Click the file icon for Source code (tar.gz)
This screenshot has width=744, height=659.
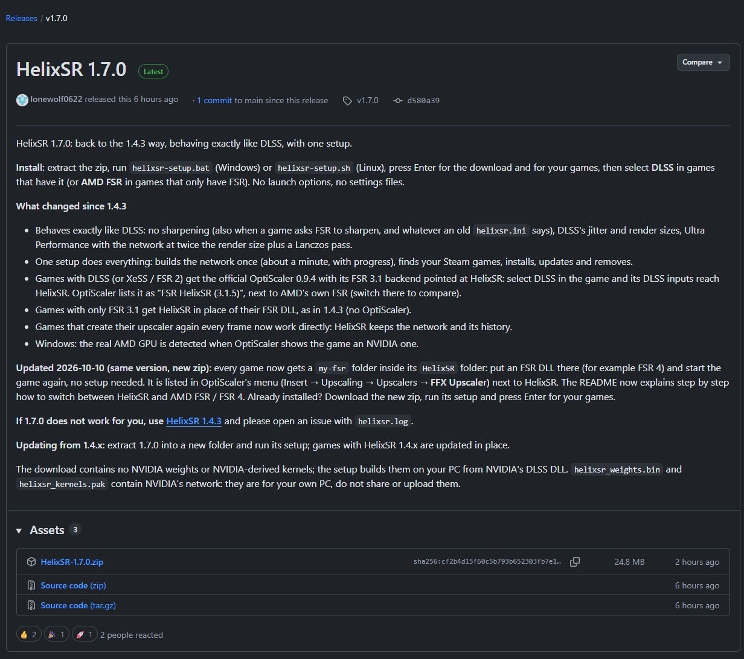[x=31, y=605]
